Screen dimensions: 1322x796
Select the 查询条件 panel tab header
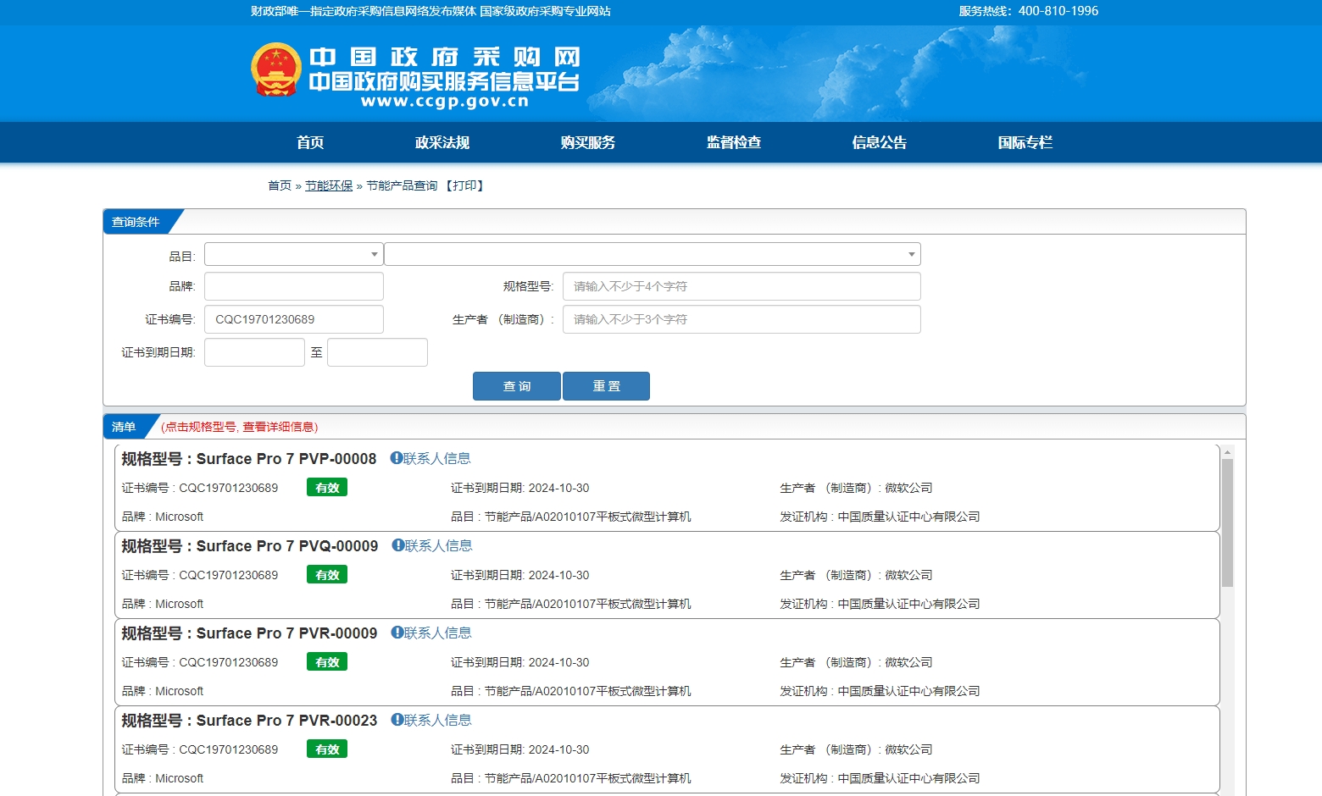(x=136, y=222)
